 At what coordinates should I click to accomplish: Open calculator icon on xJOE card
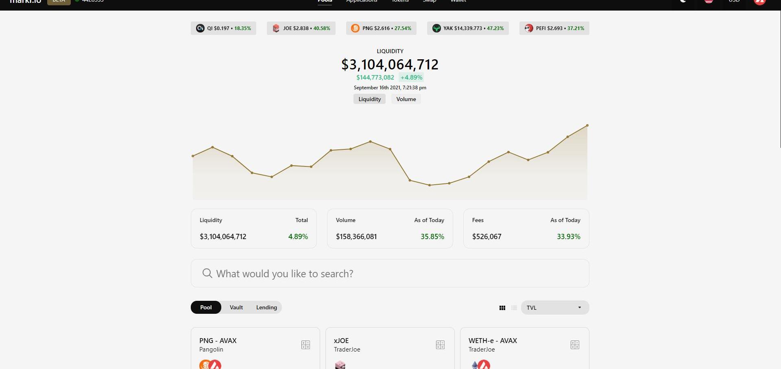tap(440, 345)
